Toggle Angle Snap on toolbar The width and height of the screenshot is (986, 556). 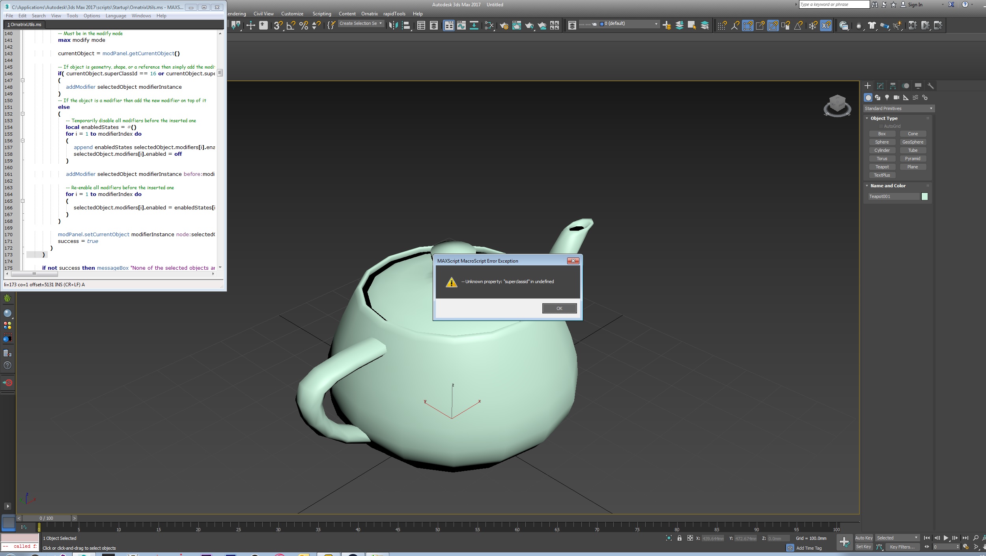tap(291, 26)
